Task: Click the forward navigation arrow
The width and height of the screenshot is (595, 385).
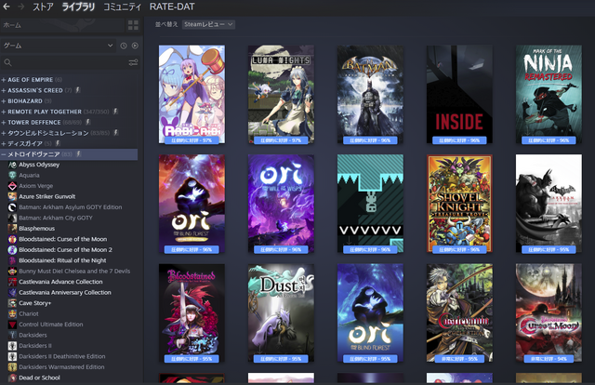Action: [x=20, y=7]
